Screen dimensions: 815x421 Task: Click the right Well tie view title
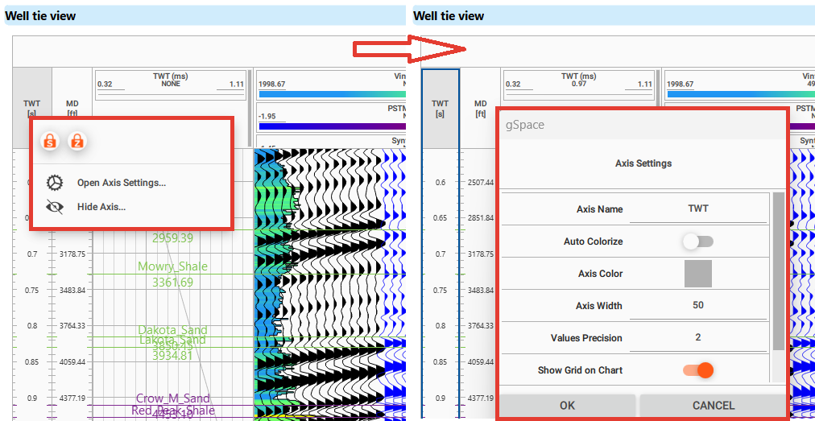pyautogui.click(x=449, y=15)
